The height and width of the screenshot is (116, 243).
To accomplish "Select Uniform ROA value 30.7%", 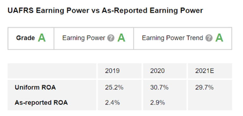I will [159, 88].
